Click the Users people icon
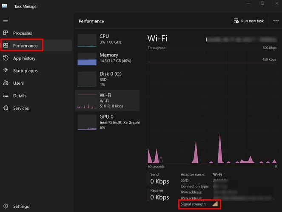The height and width of the screenshot is (212, 282). pos(6,83)
